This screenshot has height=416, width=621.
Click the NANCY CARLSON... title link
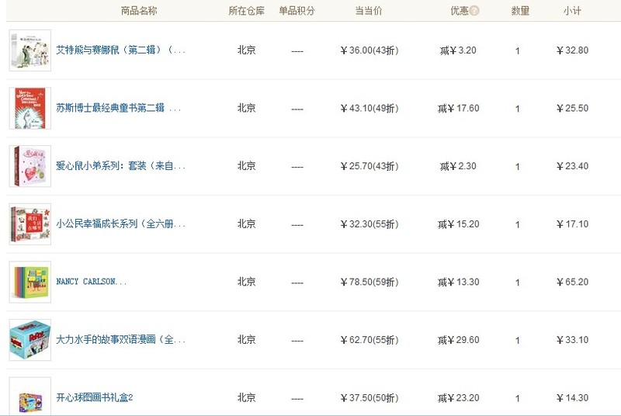[91, 282]
